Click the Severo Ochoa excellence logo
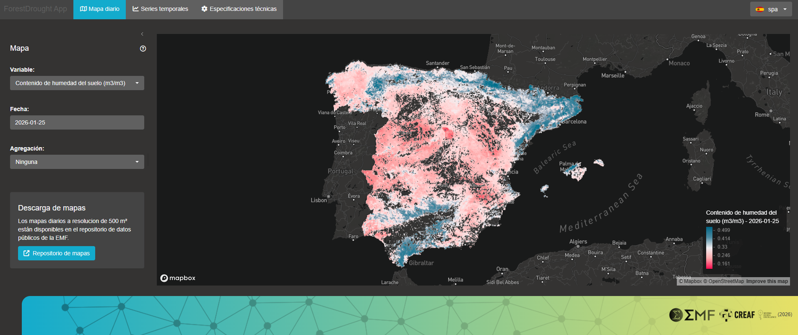This screenshot has width=798, height=335. [767, 315]
